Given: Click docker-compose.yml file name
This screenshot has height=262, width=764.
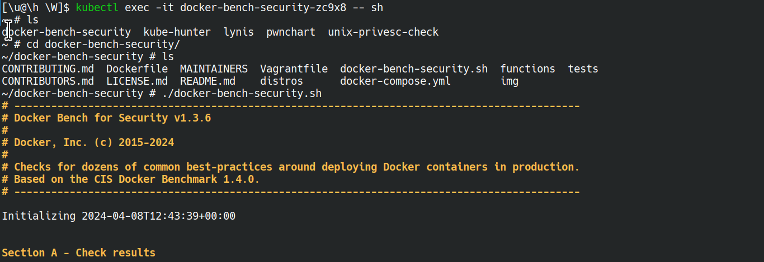Looking at the screenshot, I should (x=395, y=81).
